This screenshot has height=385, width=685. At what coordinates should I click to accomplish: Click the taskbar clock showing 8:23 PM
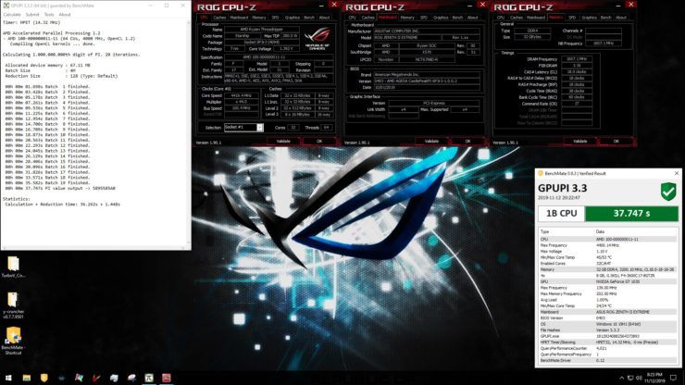pyautogui.click(x=654, y=378)
